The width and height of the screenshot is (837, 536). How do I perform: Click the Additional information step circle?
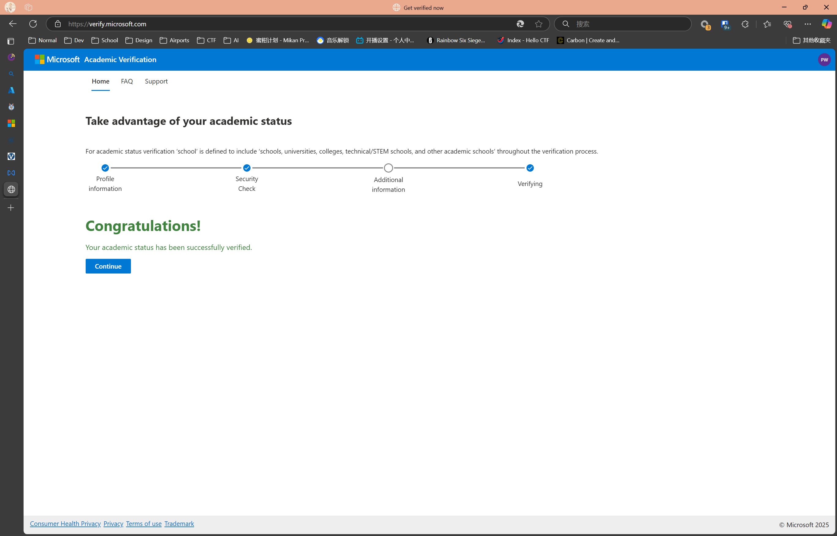[389, 168]
